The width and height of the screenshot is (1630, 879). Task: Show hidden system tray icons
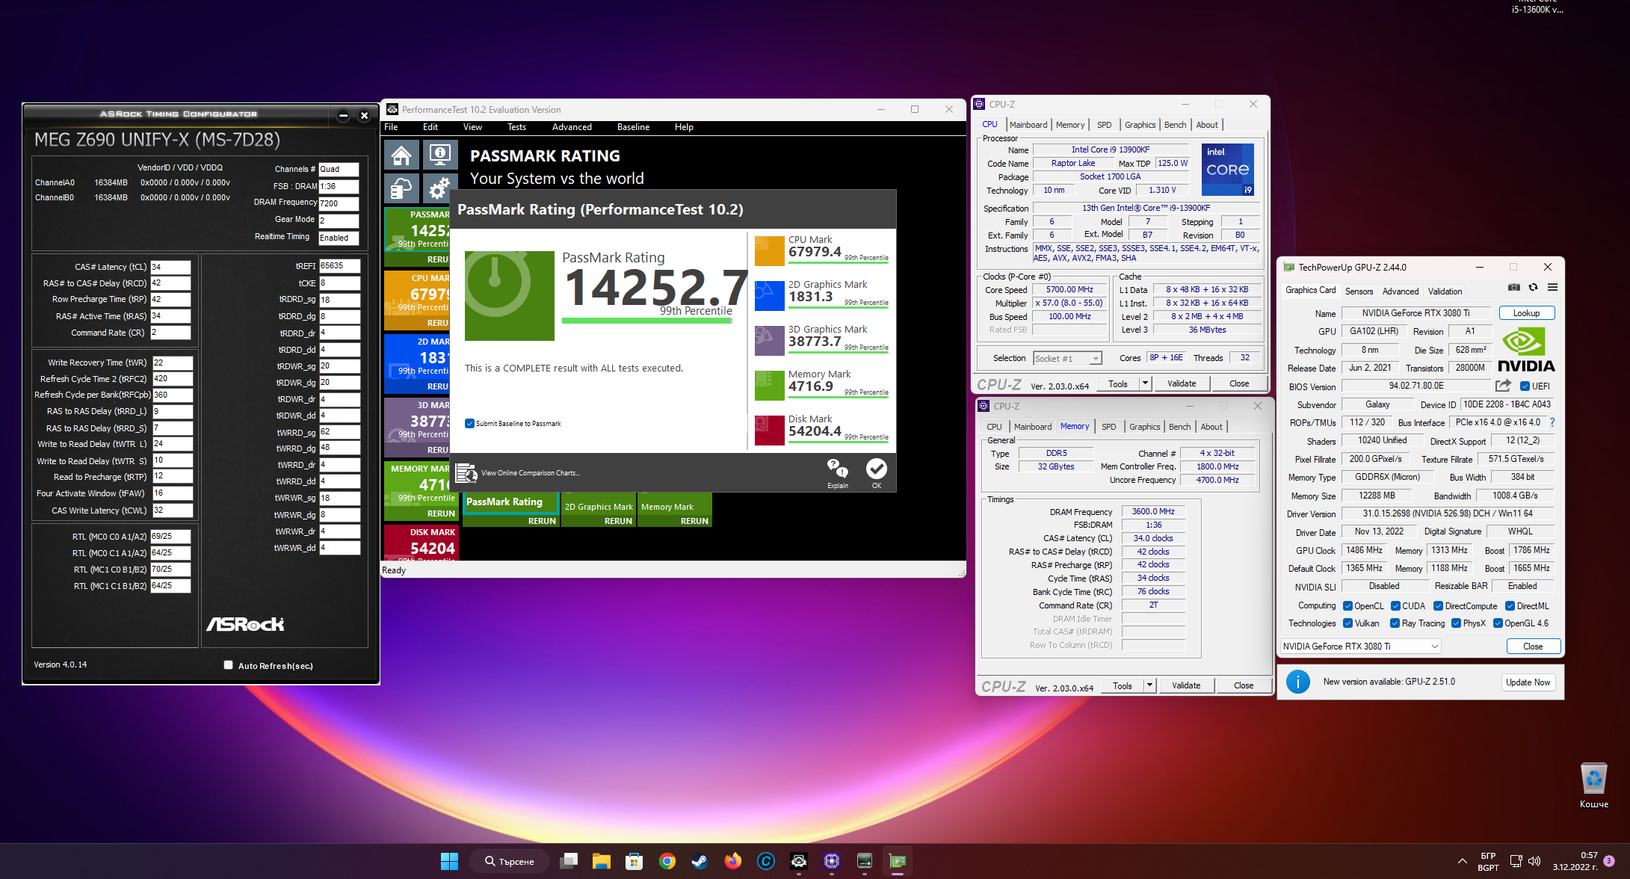(1462, 861)
